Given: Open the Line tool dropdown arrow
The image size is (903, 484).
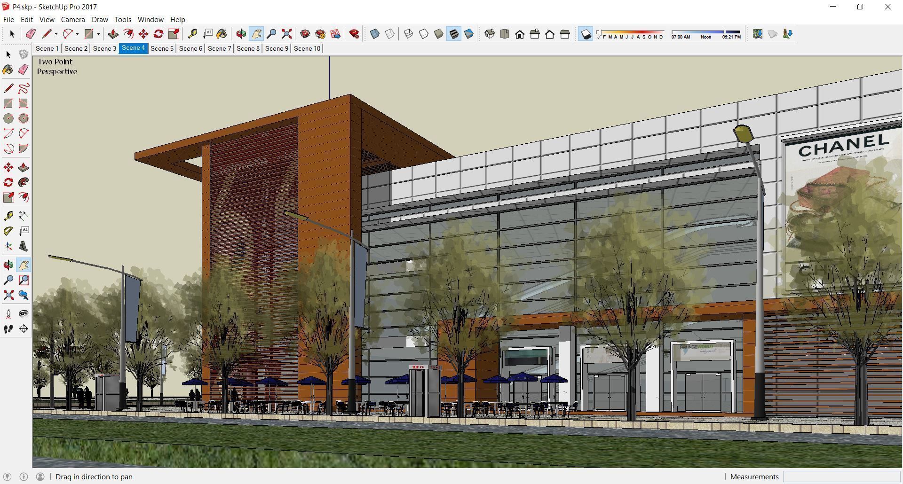Looking at the screenshot, I should pos(55,33).
